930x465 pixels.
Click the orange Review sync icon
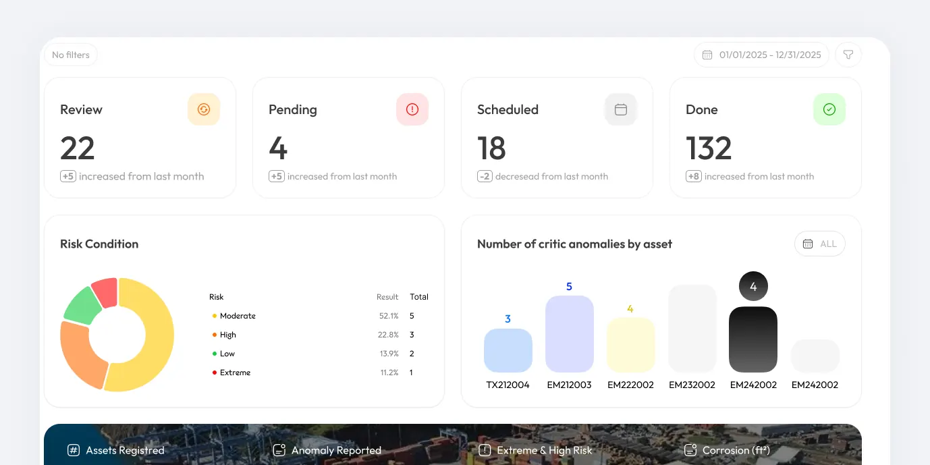(x=204, y=109)
